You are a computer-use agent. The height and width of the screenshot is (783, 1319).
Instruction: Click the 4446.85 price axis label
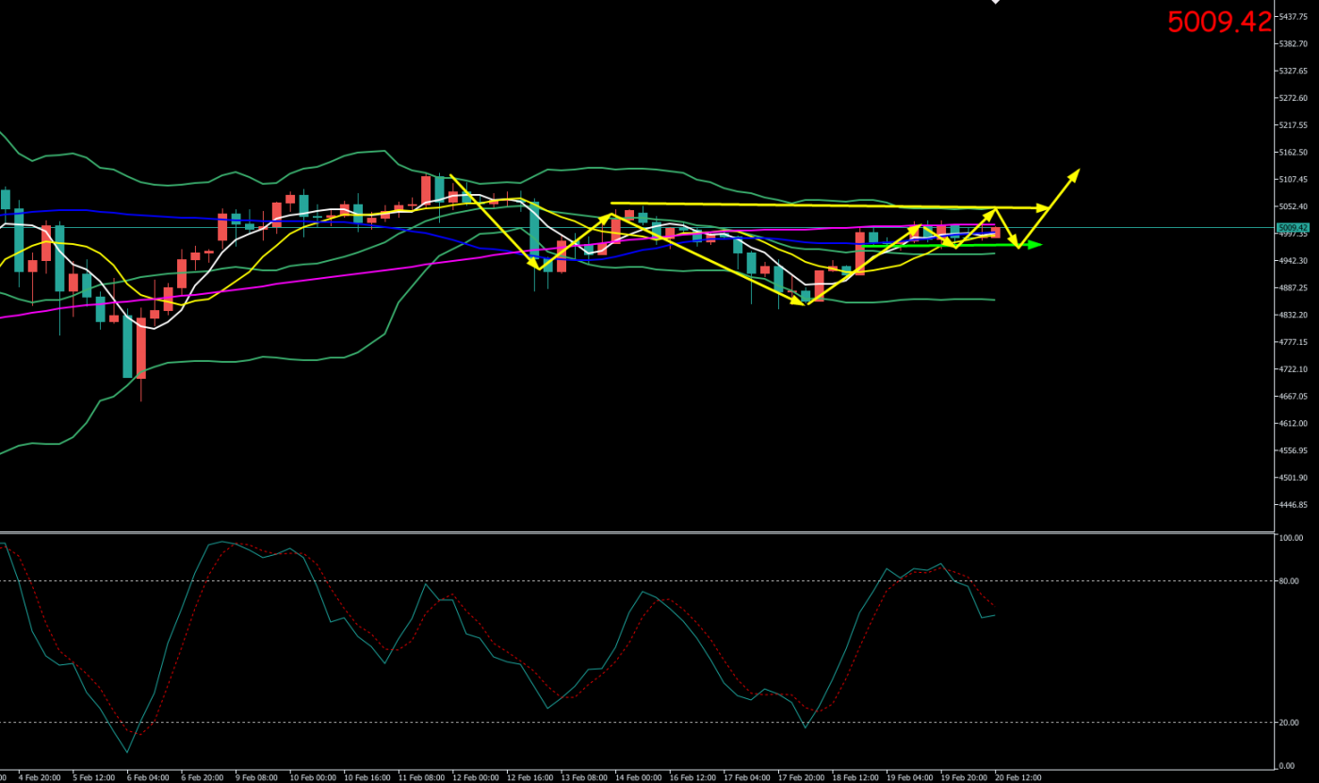tap(1292, 505)
